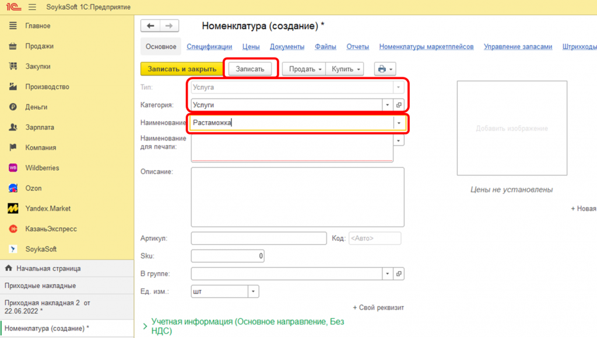597x338 pixels.
Task: Click the Записать и закрыть button
Action: click(x=181, y=69)
